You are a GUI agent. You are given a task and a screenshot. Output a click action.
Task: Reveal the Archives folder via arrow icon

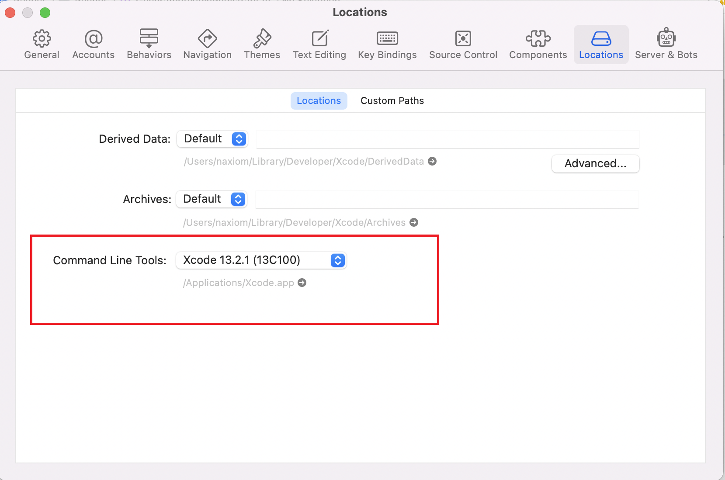coord(414,223)
